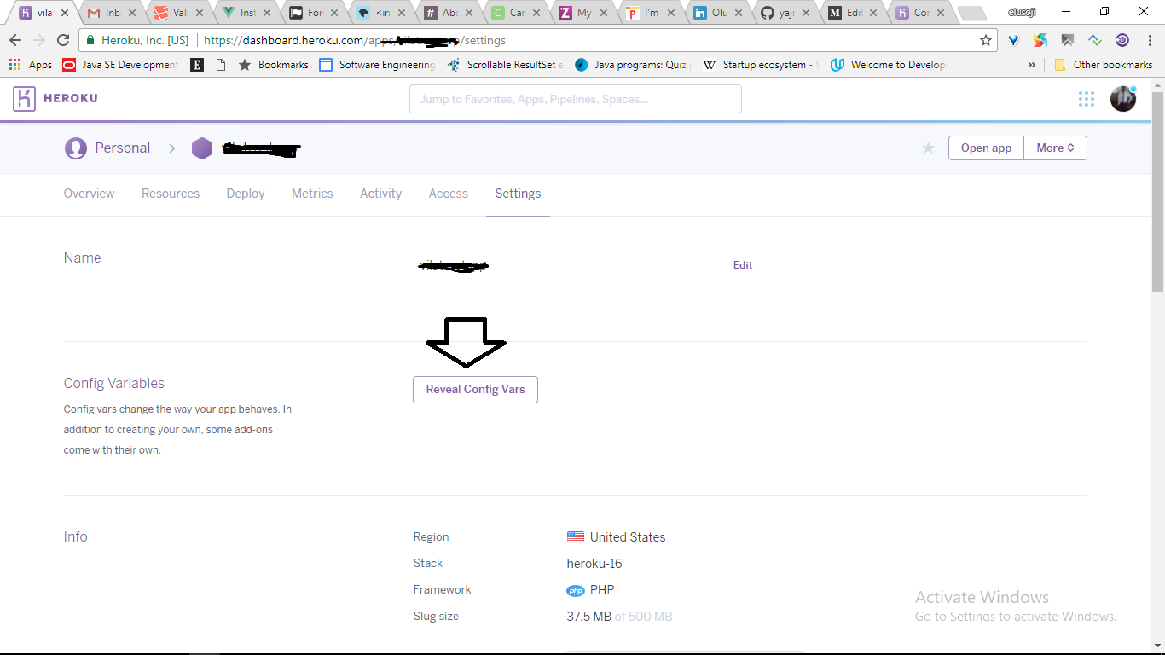
Task: Click the dark flag extension icon
Action: 1068,40
